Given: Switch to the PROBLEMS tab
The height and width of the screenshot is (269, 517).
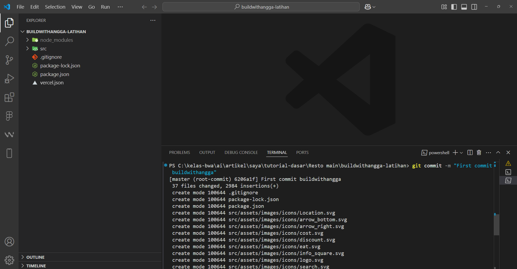Looking at the screenshot, I should click(179, 153).
